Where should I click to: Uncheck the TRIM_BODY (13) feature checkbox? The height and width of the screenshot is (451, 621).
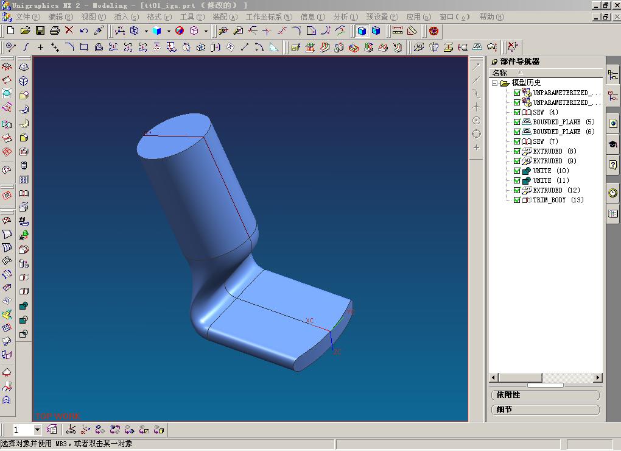click(517, 200)
